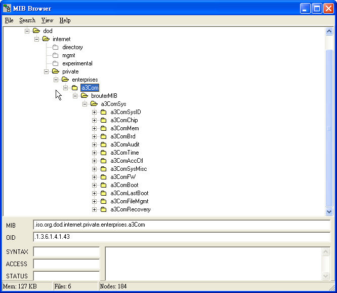The height and width of the screenshot is (293, 337).
Task: Select the experimental tree label
Action: (77, 63)
